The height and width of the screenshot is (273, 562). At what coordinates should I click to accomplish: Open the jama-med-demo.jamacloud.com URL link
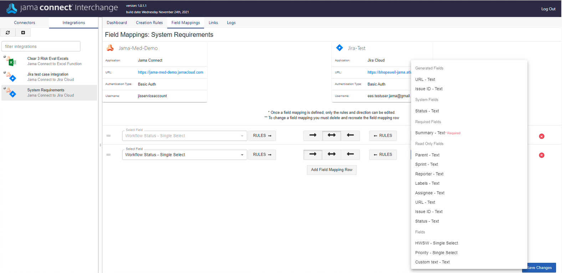(170, 72)
